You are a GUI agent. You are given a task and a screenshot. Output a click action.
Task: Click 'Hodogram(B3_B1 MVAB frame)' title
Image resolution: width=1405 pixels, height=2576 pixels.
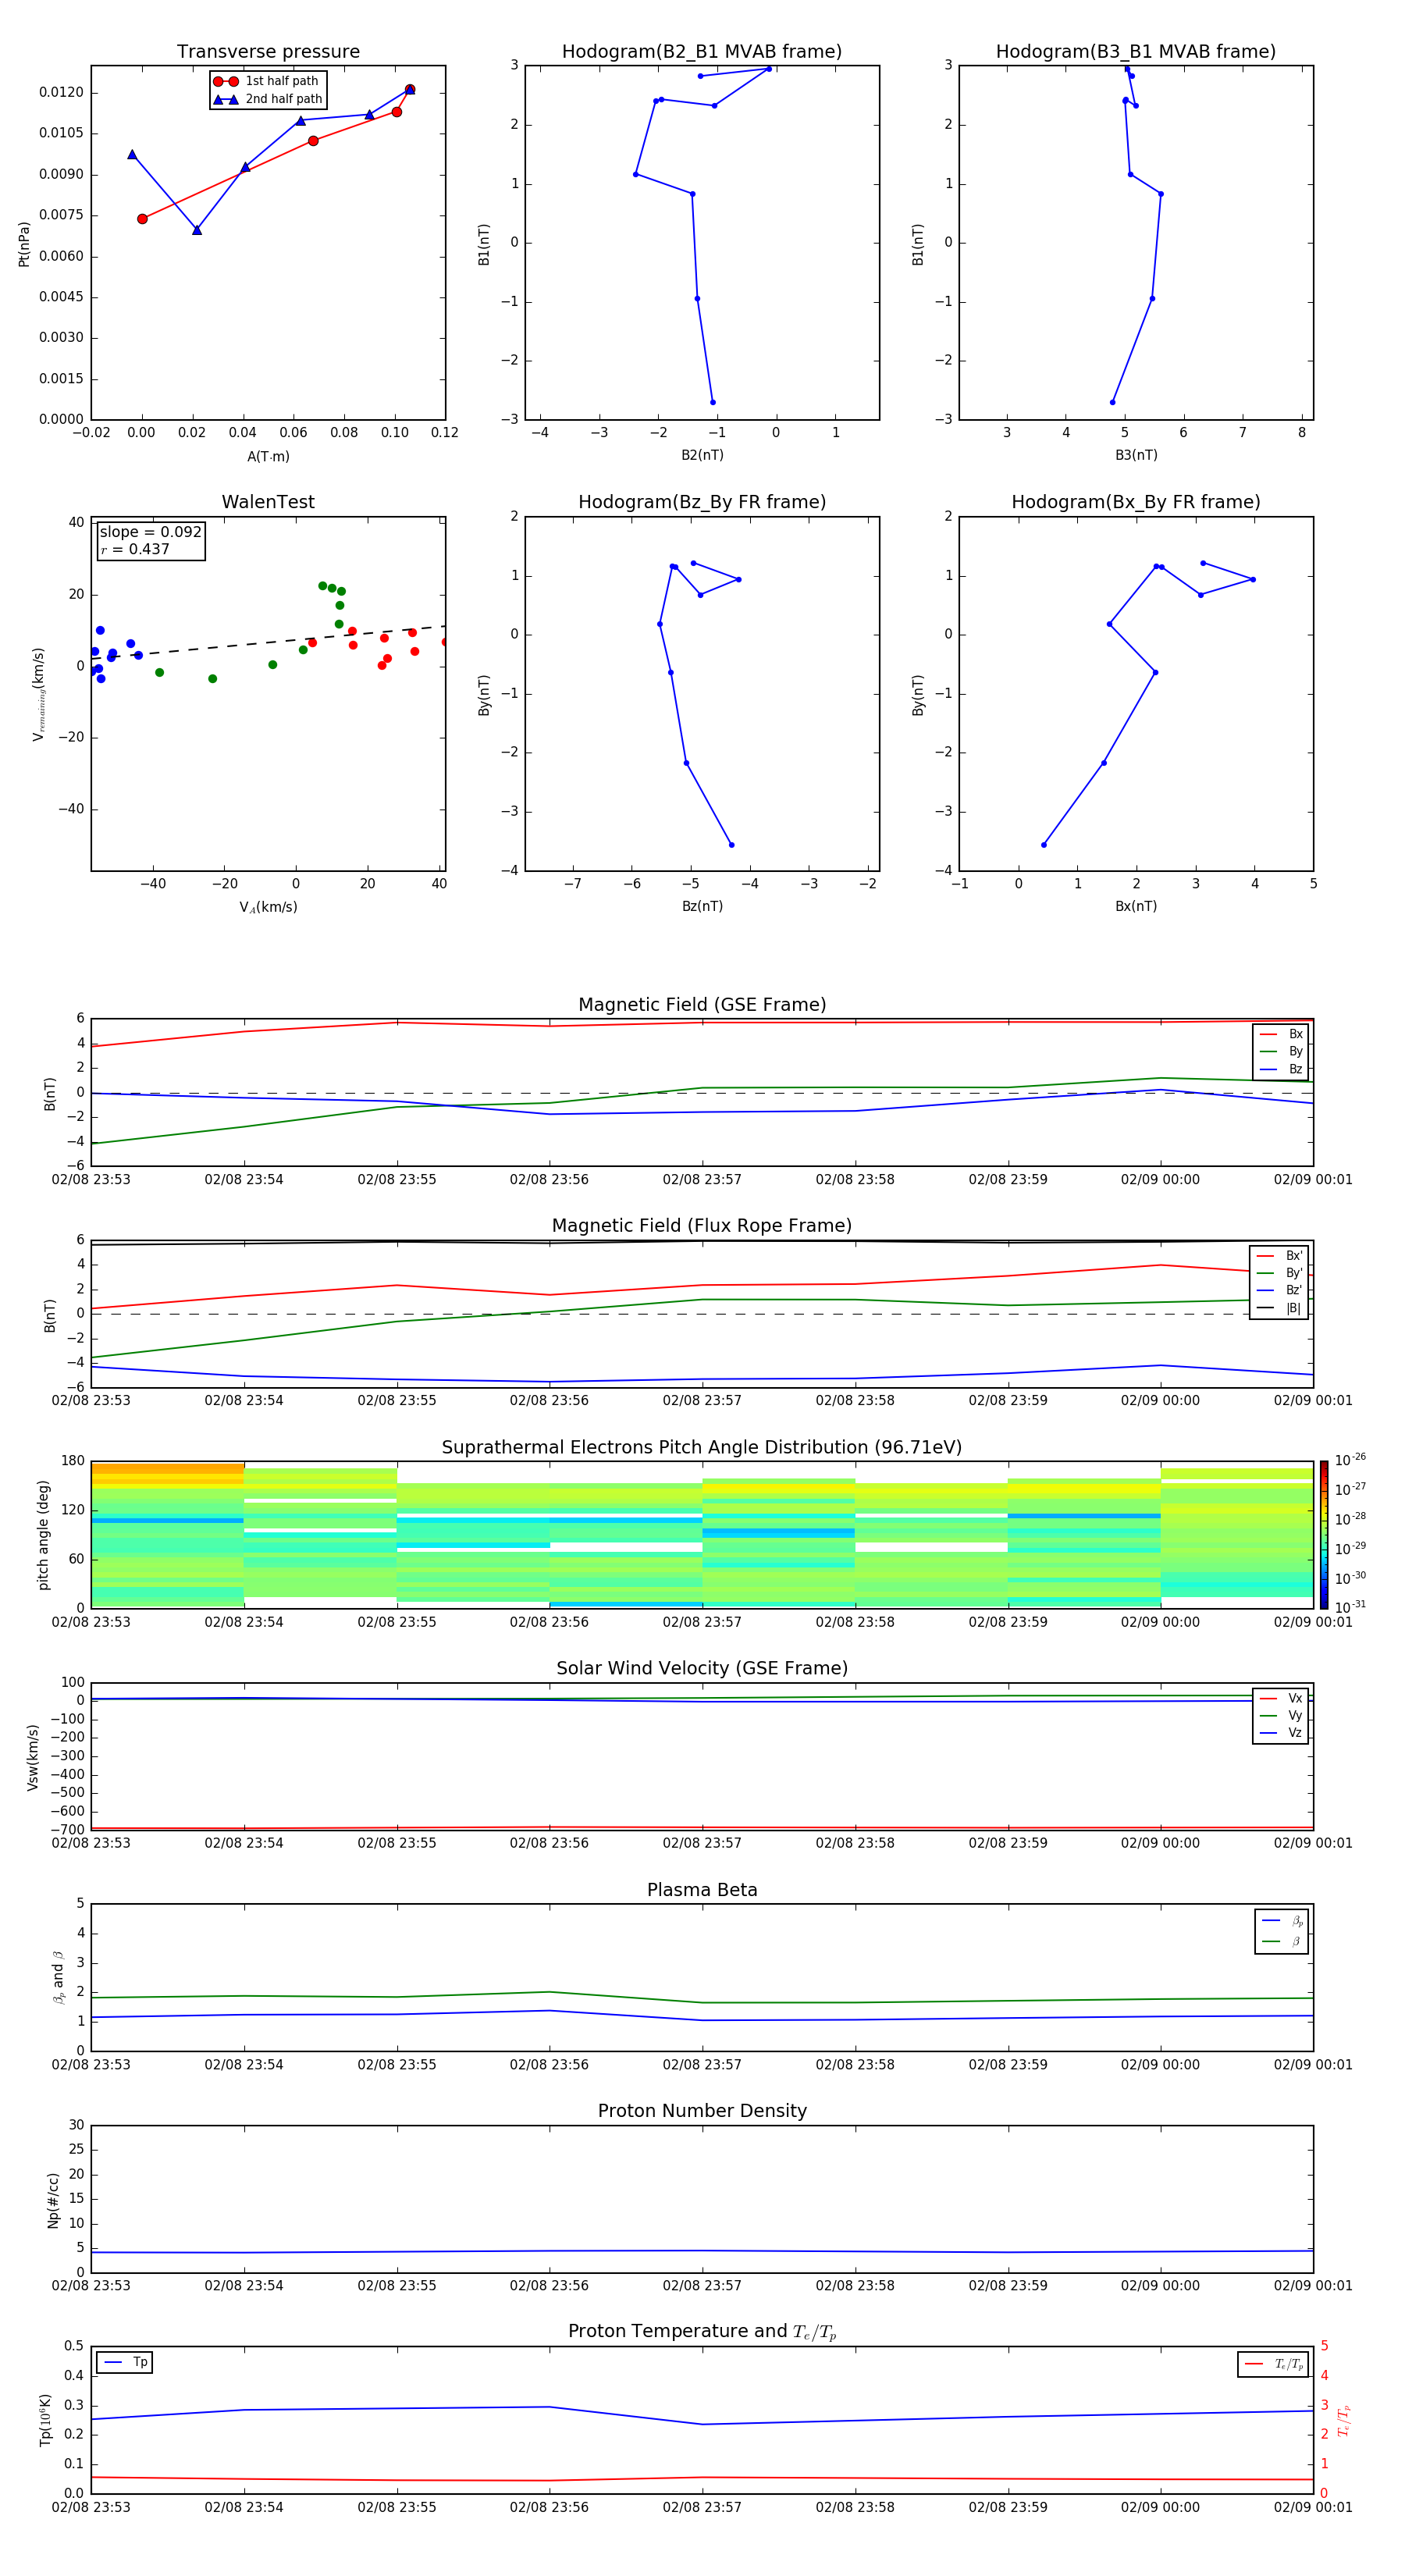tap(1136, 52)
